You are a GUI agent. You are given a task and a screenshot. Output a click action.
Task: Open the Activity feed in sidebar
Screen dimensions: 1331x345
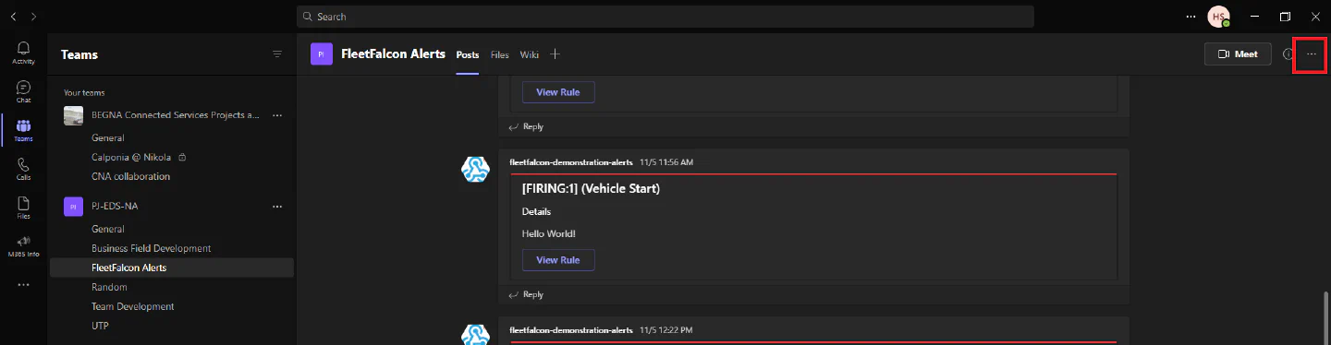point(24,53)
